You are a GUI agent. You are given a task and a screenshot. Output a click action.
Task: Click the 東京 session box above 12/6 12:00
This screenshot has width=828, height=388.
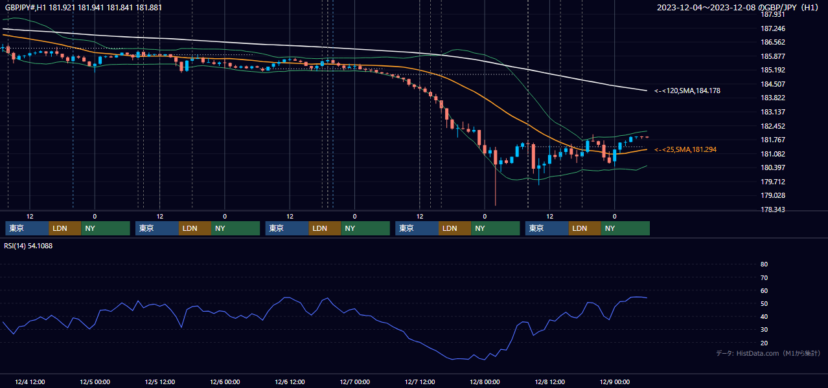point(287,228)
